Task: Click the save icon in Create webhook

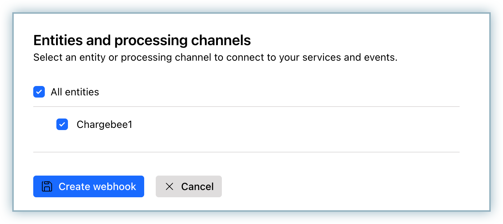Action: point(47,186)
